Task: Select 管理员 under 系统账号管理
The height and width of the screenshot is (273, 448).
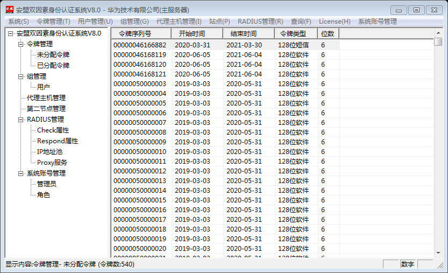Action: 47,184
